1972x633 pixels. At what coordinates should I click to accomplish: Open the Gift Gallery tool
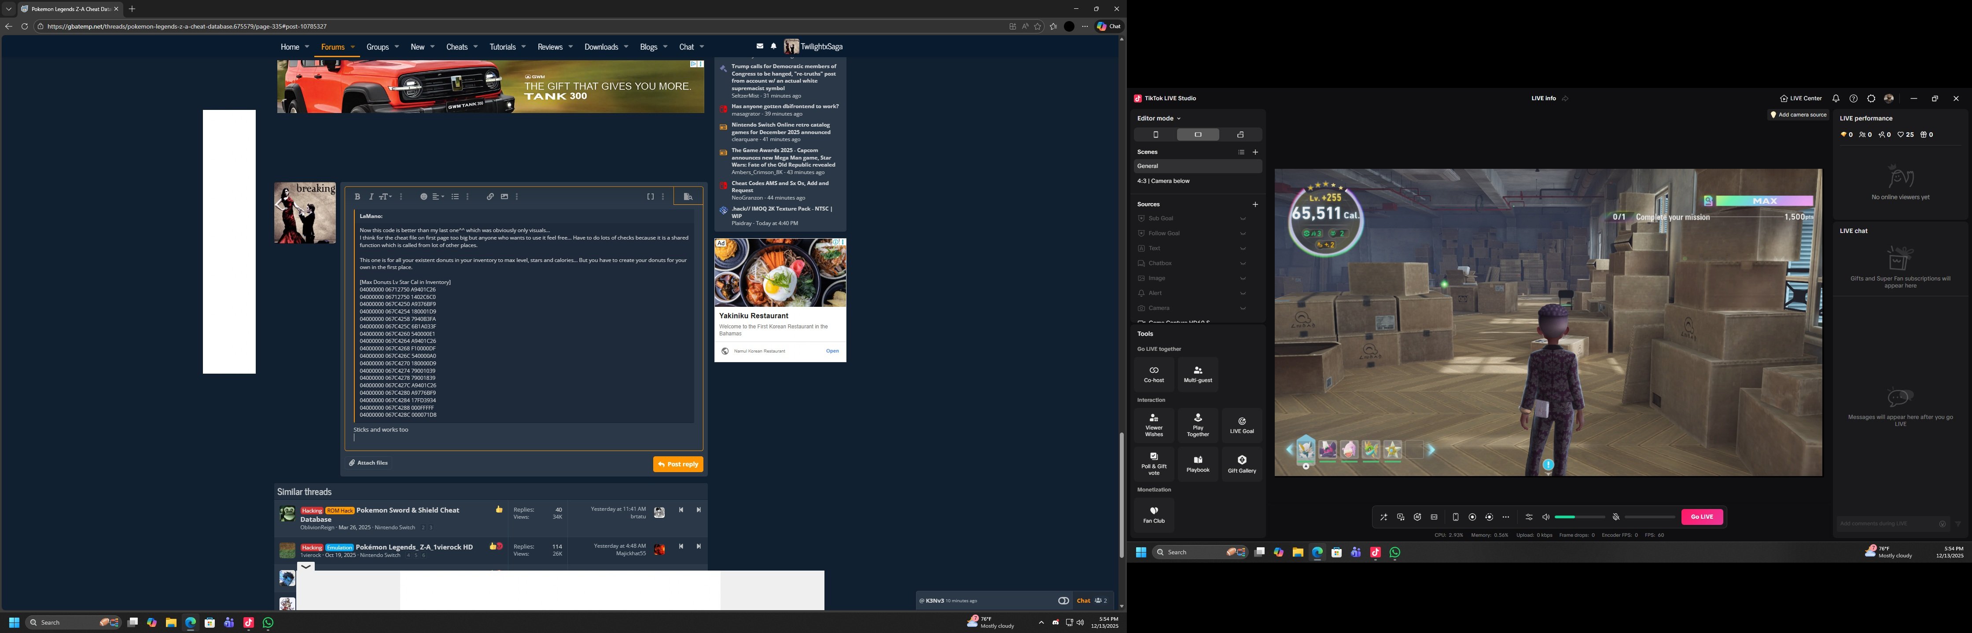(x=1242, y=464)
